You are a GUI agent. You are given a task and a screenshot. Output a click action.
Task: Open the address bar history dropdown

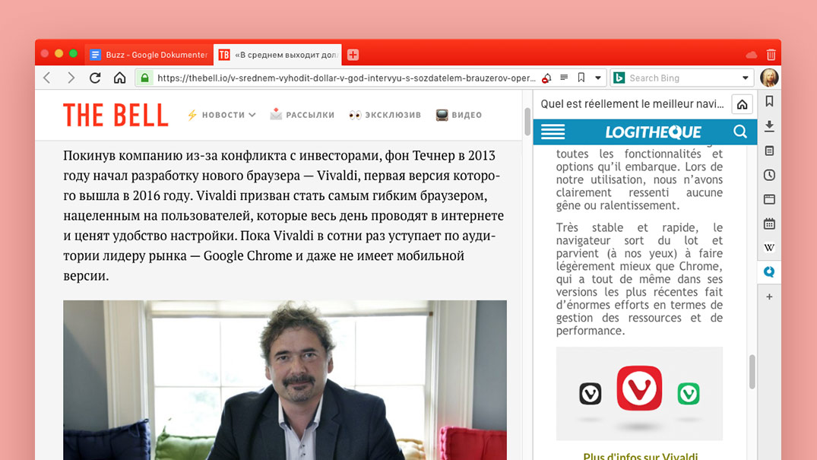tap(597, 78)
